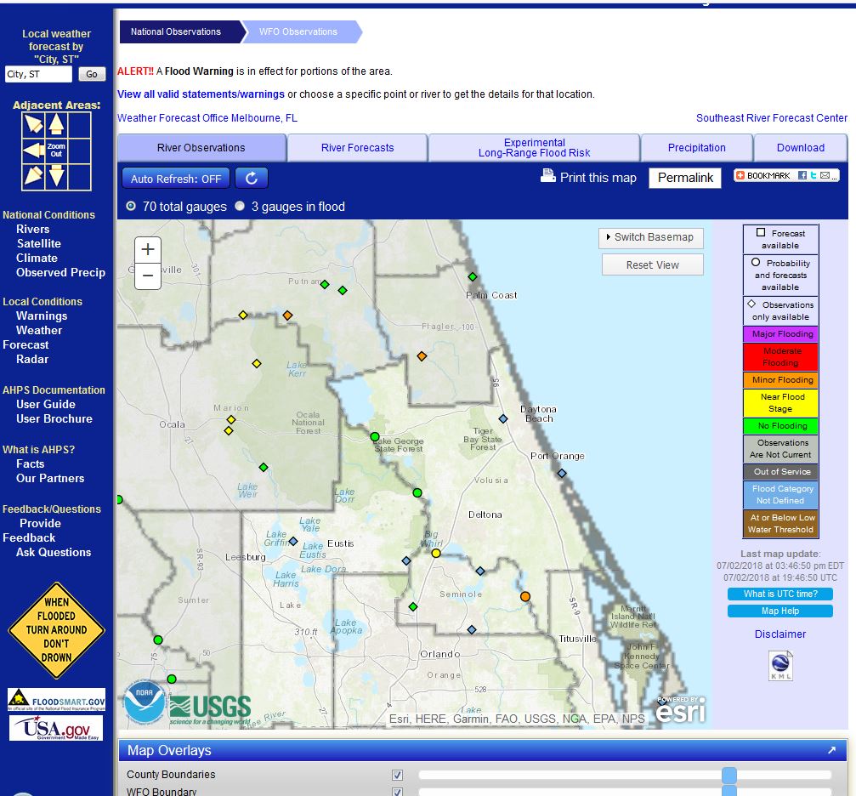Toggle the WFO Boundary checkbox
This screenshot has height=796, width=856.
click(x=397, y=792)
